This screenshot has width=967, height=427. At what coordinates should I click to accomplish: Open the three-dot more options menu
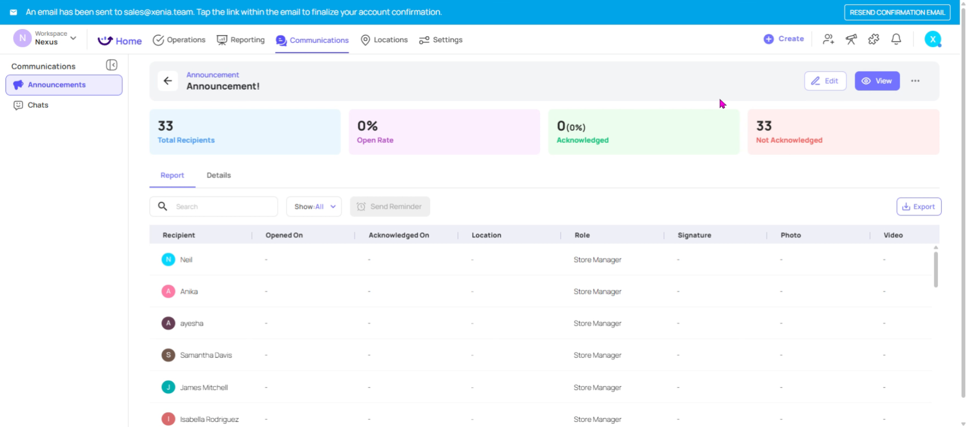click(915, 81)
